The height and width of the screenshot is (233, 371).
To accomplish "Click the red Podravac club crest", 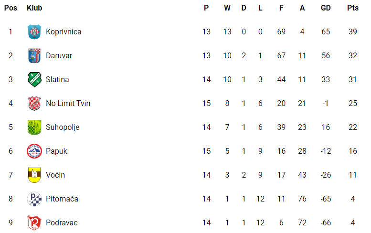I will tap(34, 223).
